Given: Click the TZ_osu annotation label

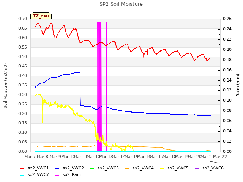Looking at the screenshot, I should tap(41, 16).
